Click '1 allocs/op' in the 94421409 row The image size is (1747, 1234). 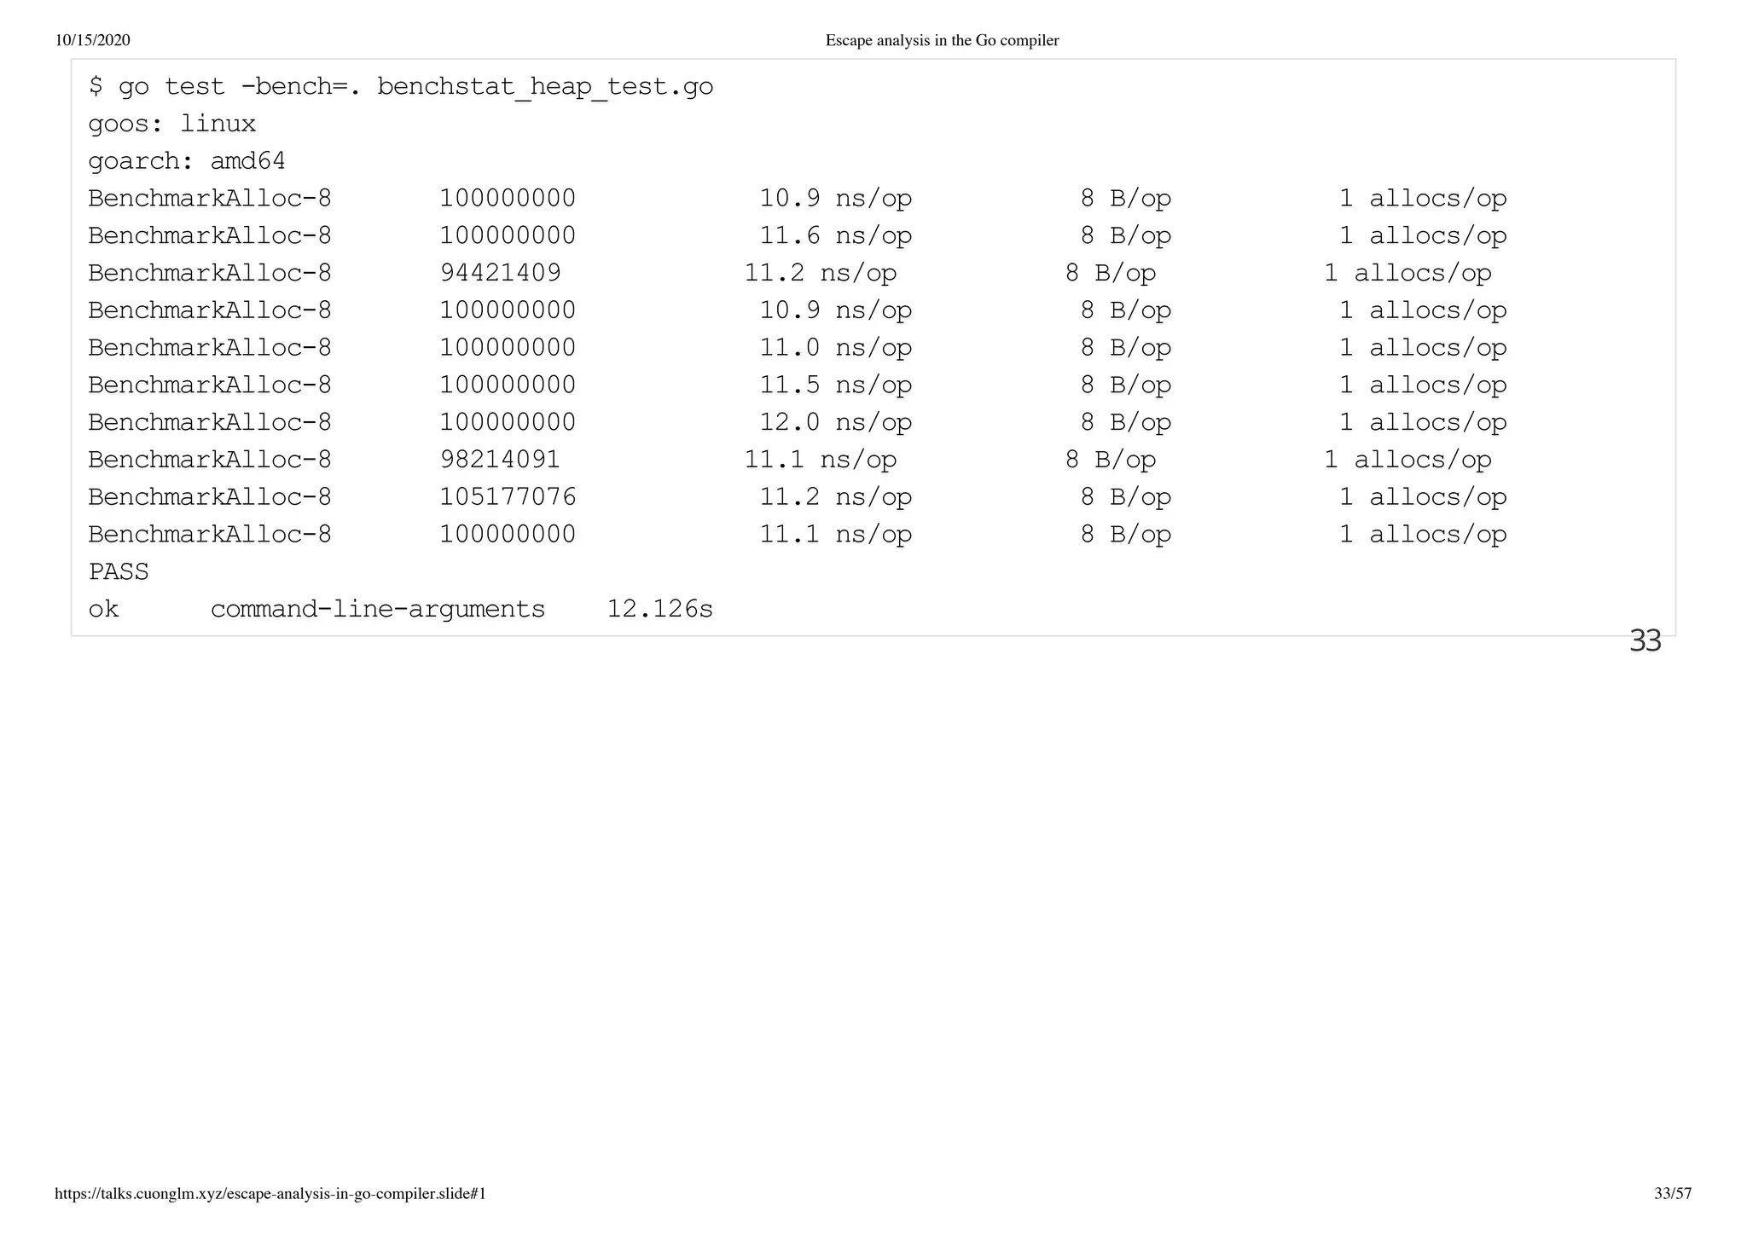point(1407,274)
